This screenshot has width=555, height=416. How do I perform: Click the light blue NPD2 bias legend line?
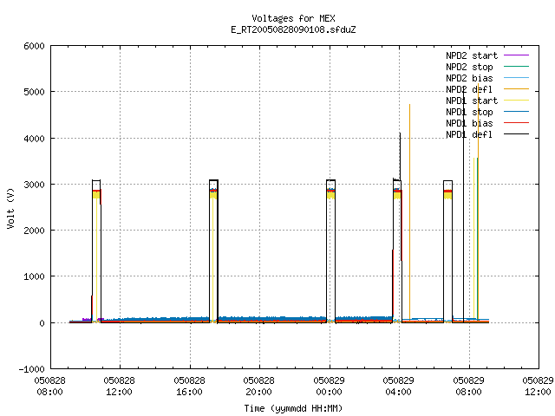pos(517,78)
